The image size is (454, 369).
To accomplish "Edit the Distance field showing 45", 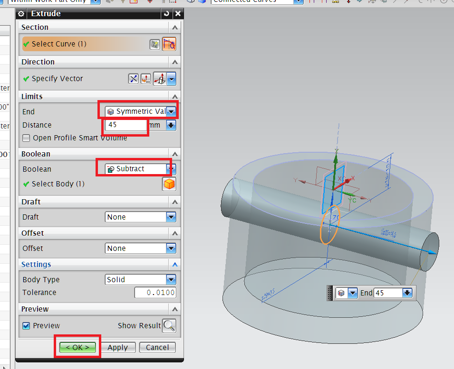I will 125,126.
